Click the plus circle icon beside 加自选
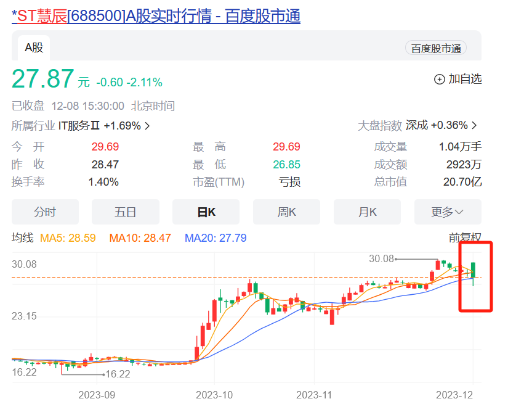508x404 pixels. pos(439,79)
